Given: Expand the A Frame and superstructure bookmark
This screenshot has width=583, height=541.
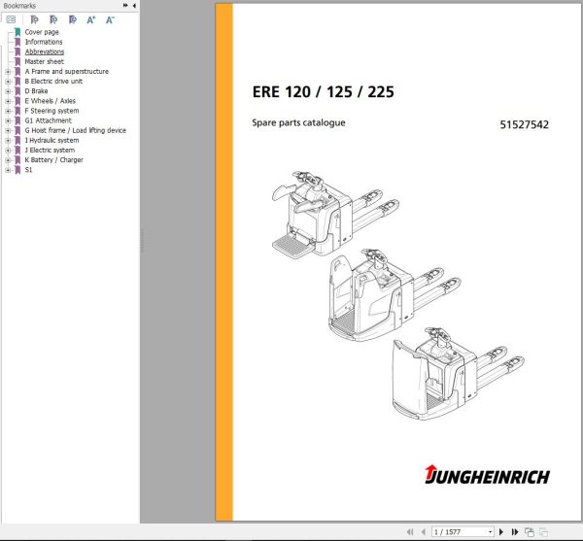Looking at the screenshot, I should coord(8,71).
